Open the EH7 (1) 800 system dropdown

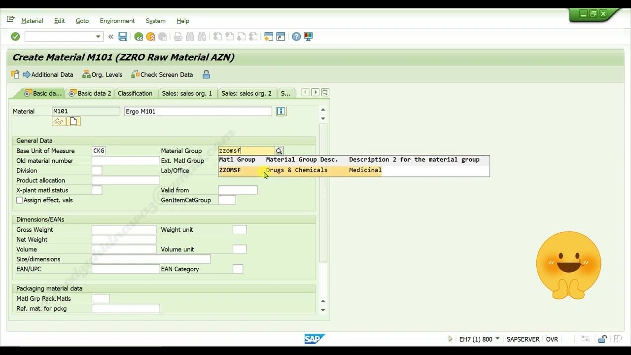click(497, 339)
